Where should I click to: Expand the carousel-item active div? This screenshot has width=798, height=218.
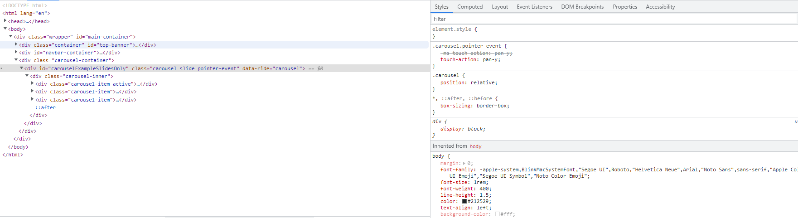[x=32, y=83]
